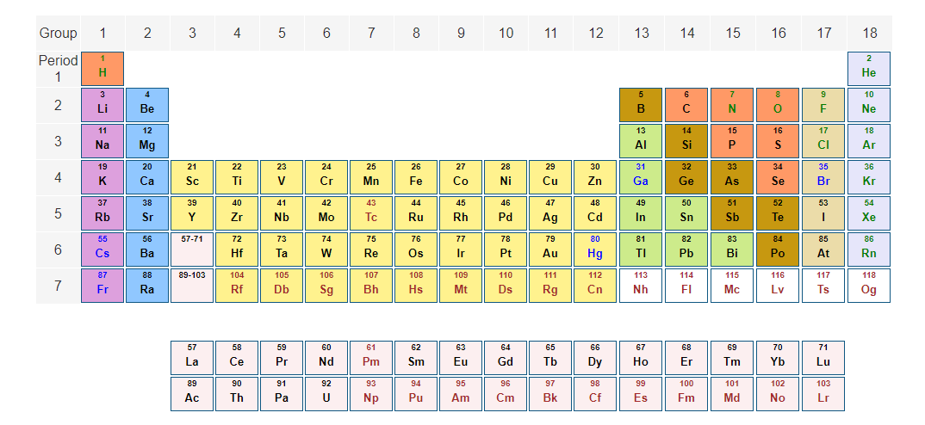Screen dimensions: 925x425
Task: Open the Krypton (Kr) cell
Action: 869,177
